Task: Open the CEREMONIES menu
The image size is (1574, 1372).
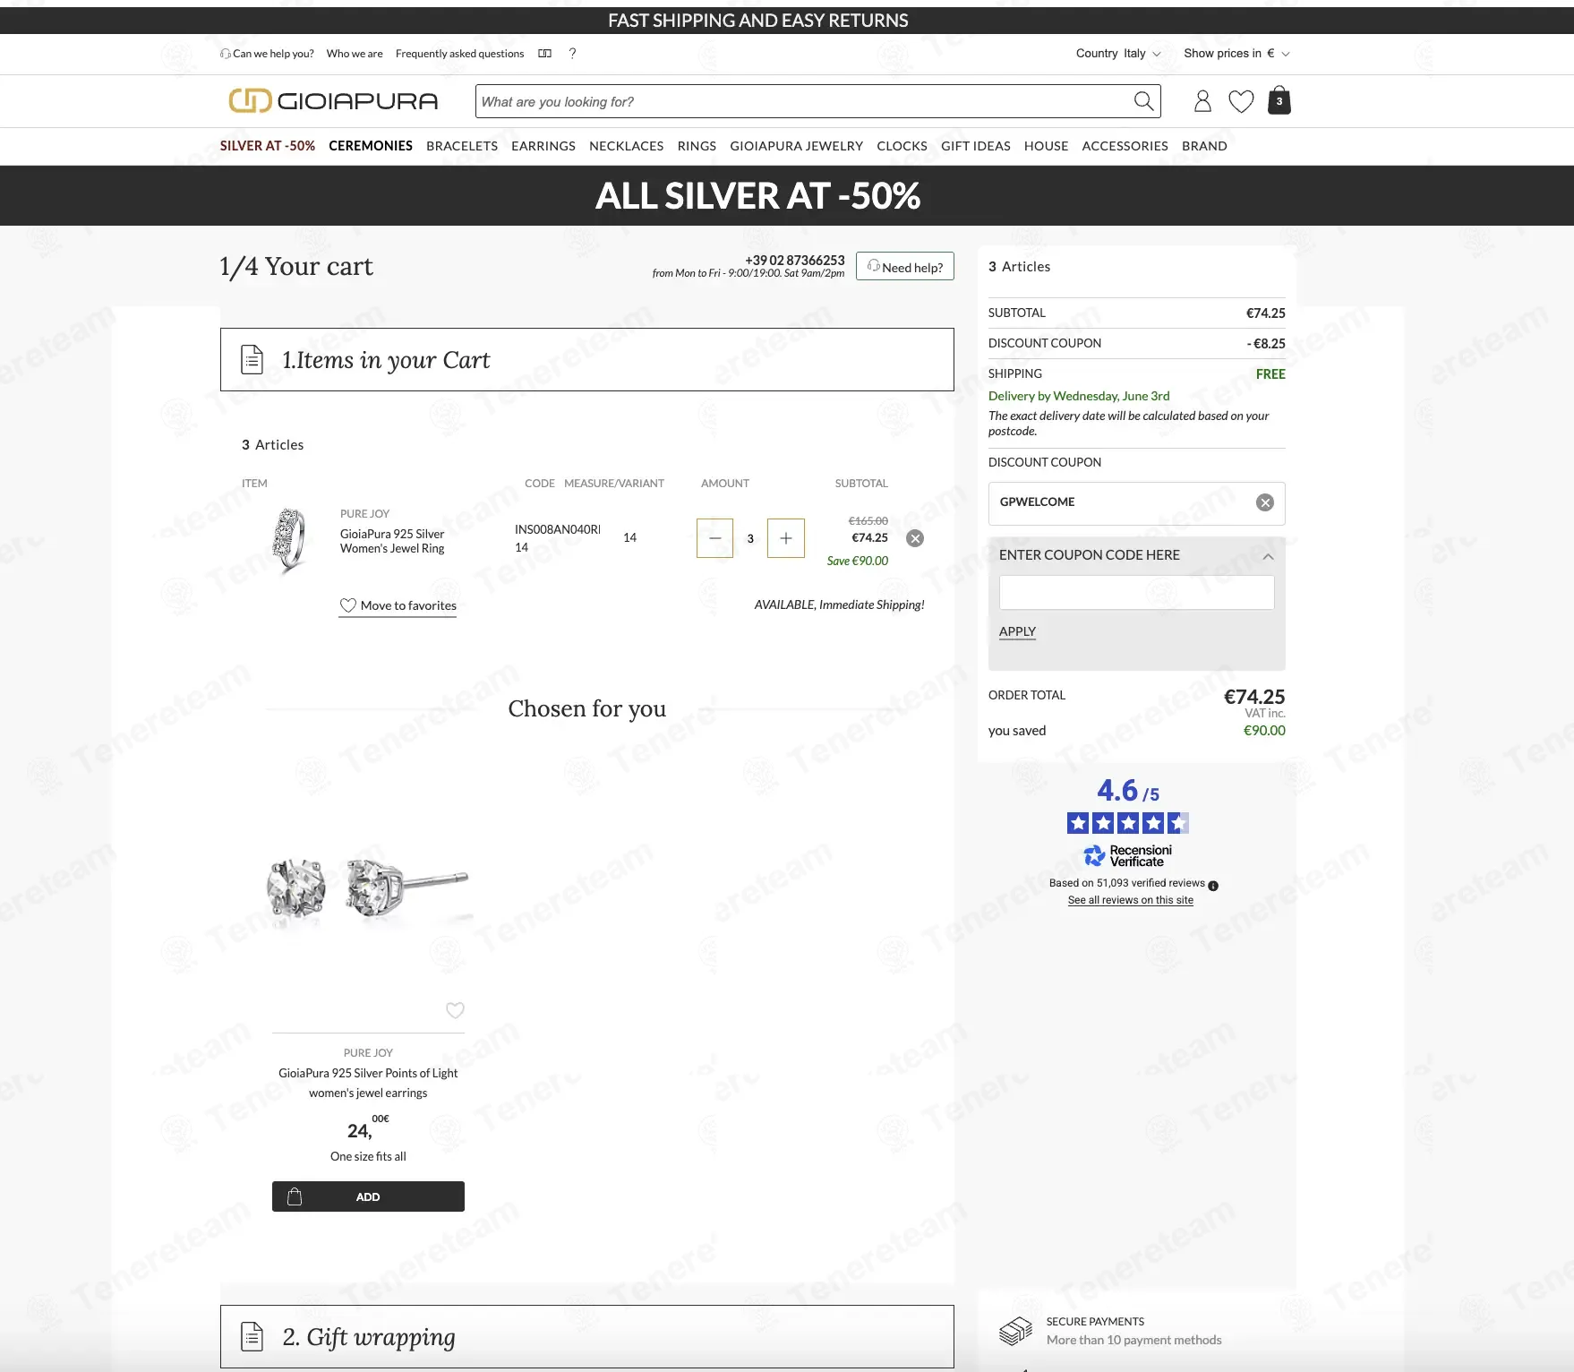Action: click(371, 146)
